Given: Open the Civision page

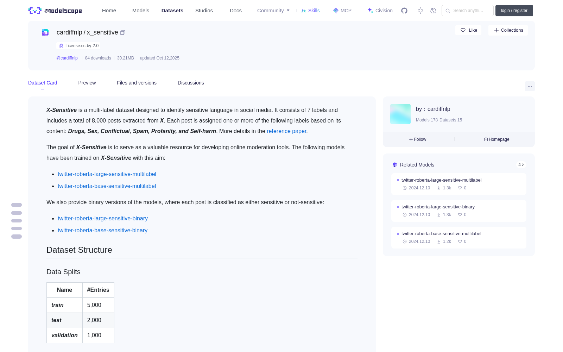Looking at the screenshot, I should (x=380, y=11).
